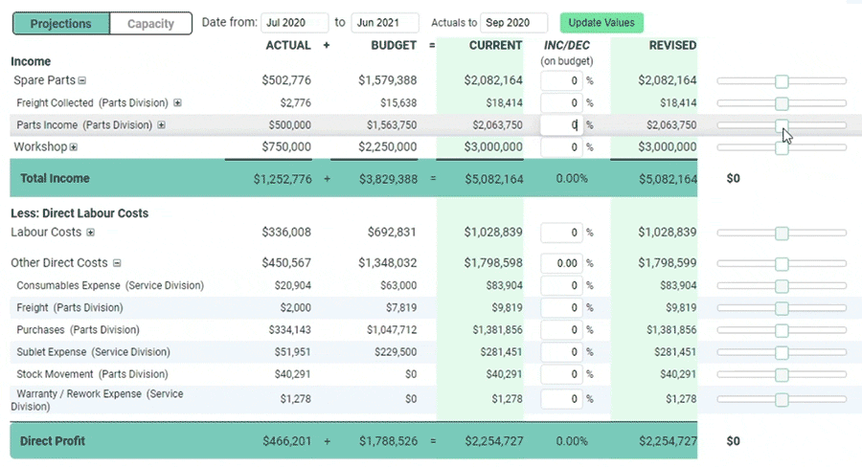Open the Actuals to field showing Sep 2020
This screenshot has height=467, width=862.
[513, 23]
